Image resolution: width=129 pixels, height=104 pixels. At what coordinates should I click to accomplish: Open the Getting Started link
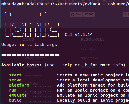click(34, 58)
